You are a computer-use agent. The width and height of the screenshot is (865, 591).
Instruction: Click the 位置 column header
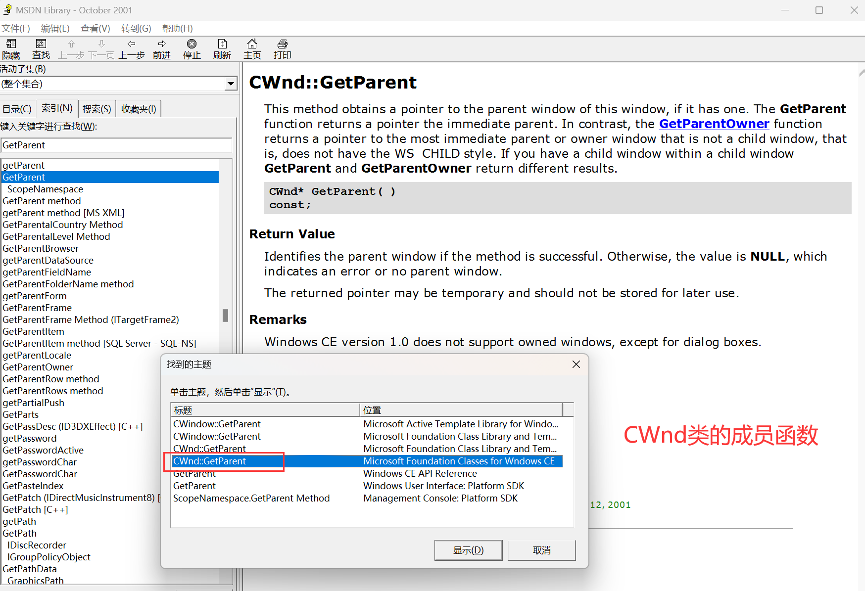461,410
